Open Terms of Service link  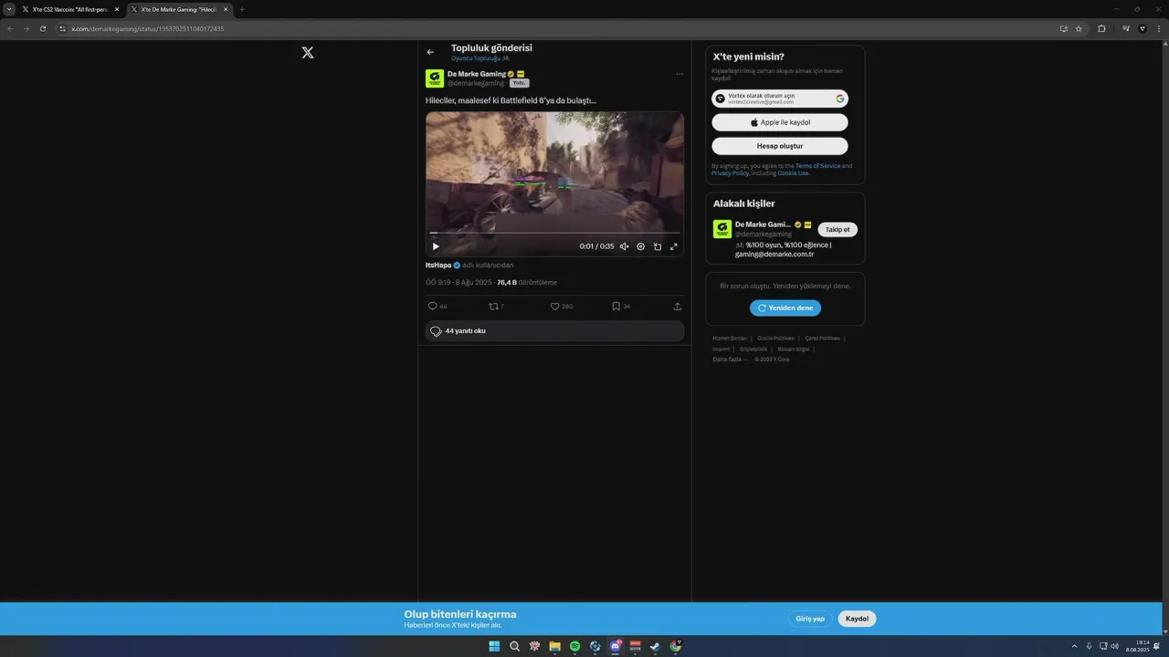(x=817, y=166)
